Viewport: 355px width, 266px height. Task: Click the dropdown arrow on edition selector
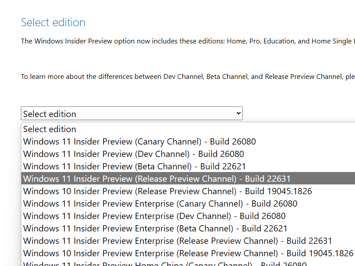point(238,113)
